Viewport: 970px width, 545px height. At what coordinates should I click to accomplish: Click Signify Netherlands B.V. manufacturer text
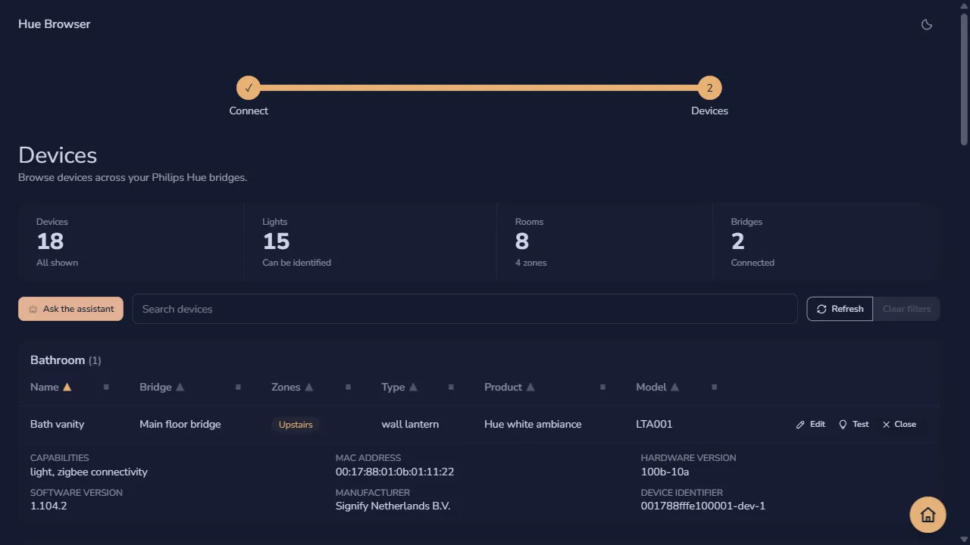pyautogui.click(x=393, y=506)
